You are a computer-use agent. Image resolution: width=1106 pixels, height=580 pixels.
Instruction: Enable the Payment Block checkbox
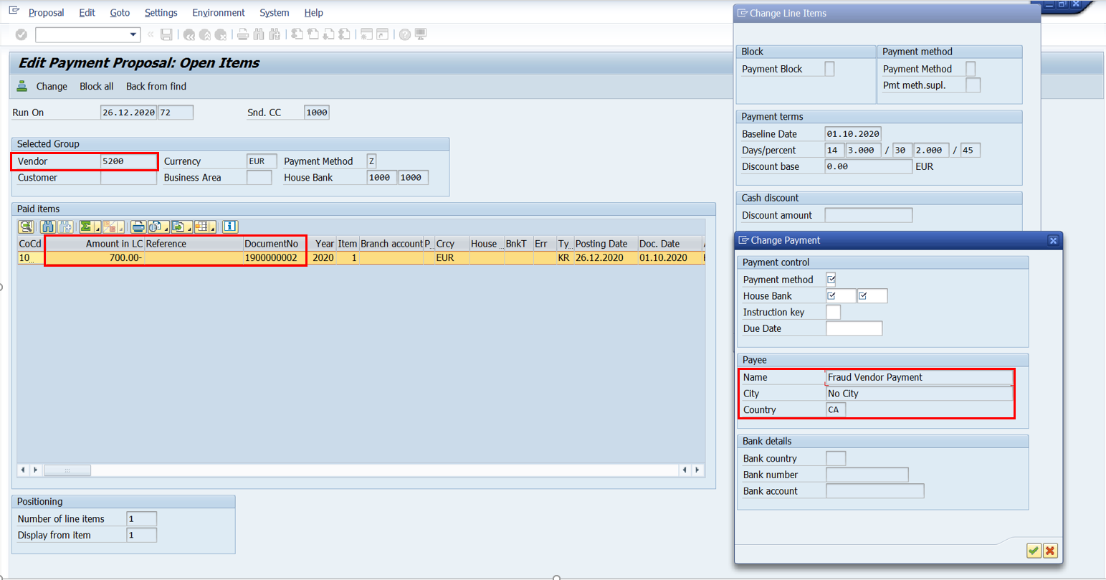tap(829, 68)
